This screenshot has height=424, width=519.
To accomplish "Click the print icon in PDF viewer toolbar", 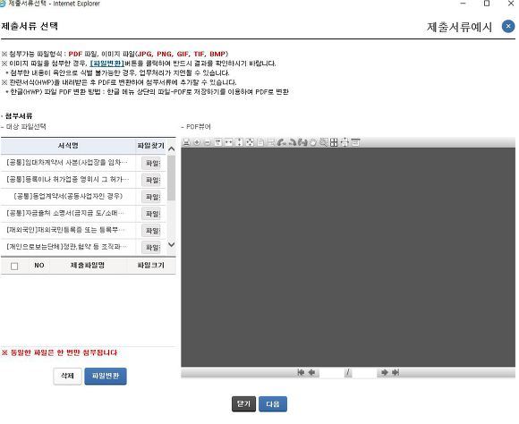I will (186, 142).
